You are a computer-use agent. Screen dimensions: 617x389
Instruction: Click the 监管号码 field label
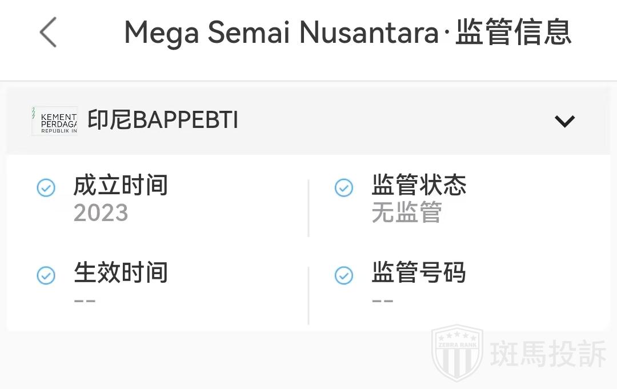pyautogui.click(x=419, y=272)
